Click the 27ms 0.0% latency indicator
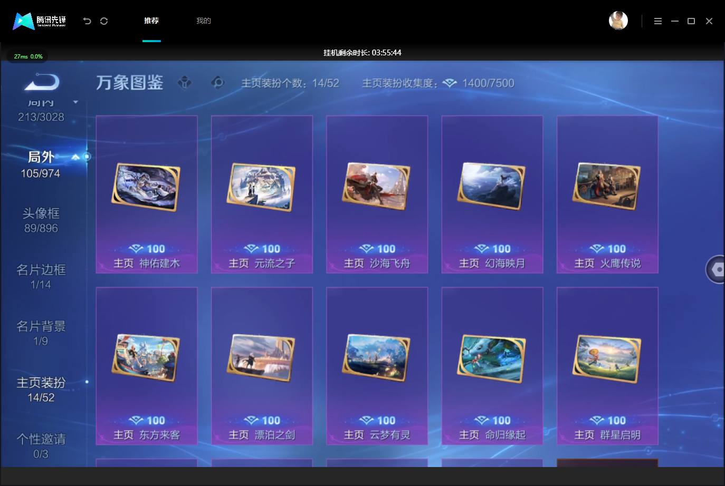The width and height of the screenshot is (725, 486). (x=28, y=56)
